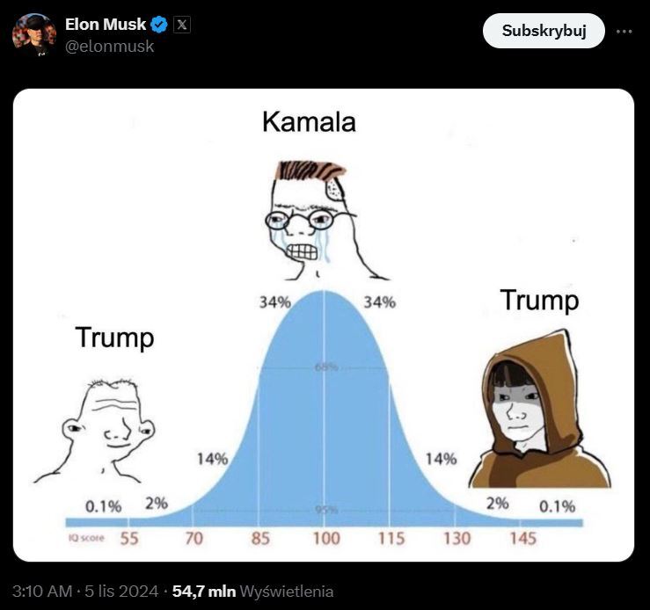Click the hooded figure on the right

tap(537, 413)
